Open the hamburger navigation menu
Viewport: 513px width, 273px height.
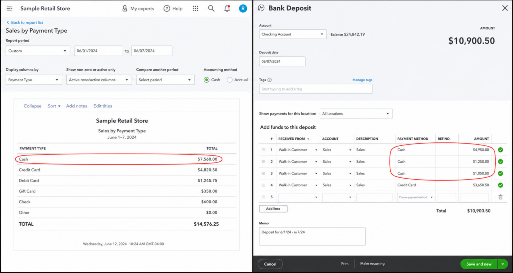(x=9, y=9)
